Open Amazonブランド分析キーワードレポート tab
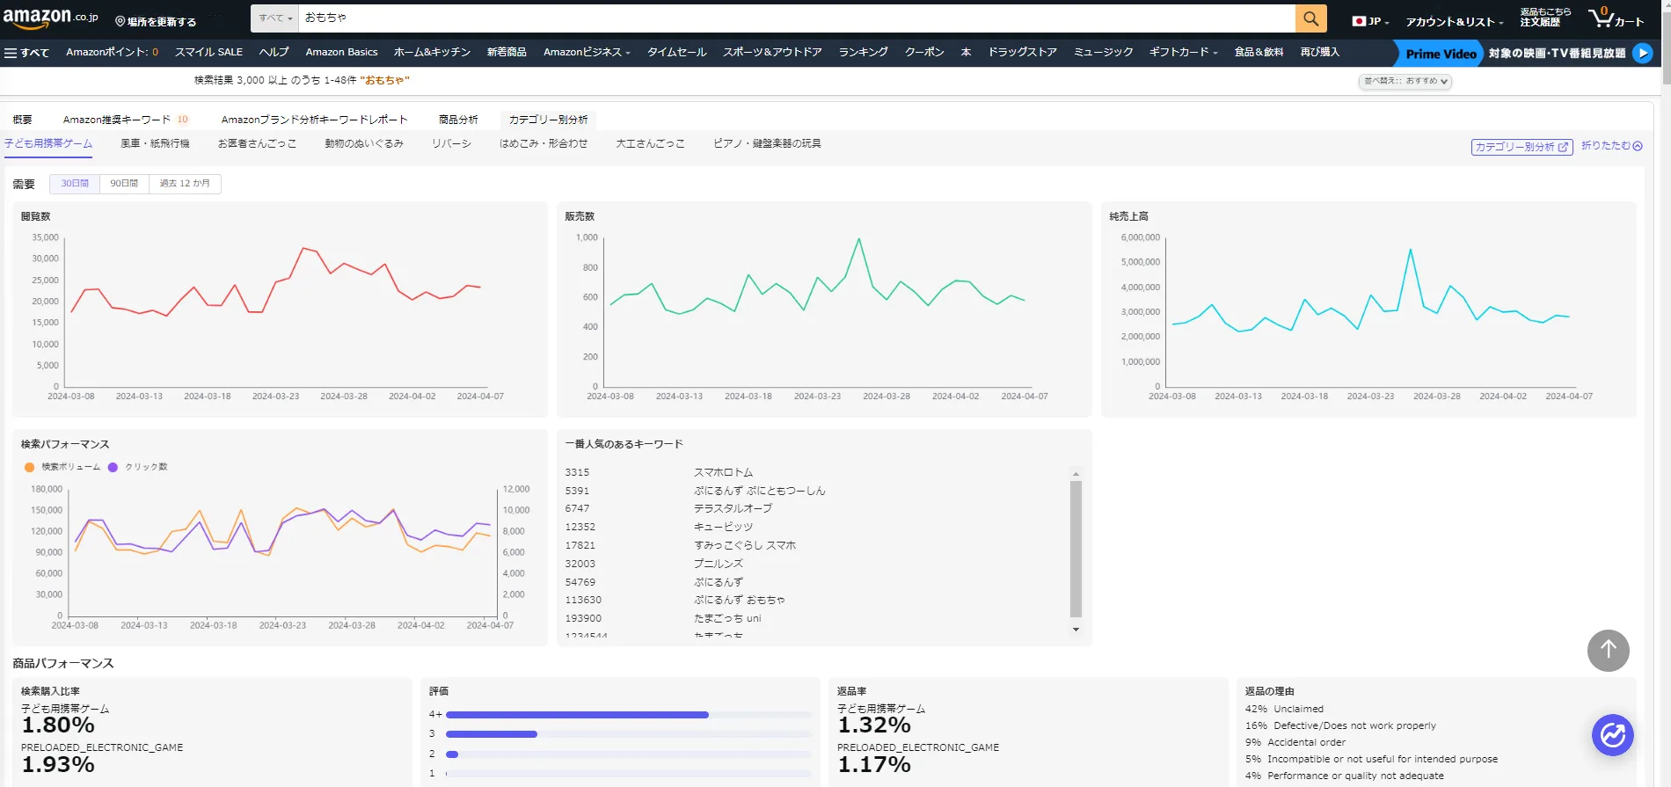1671x787 pixels. [315, 120]
